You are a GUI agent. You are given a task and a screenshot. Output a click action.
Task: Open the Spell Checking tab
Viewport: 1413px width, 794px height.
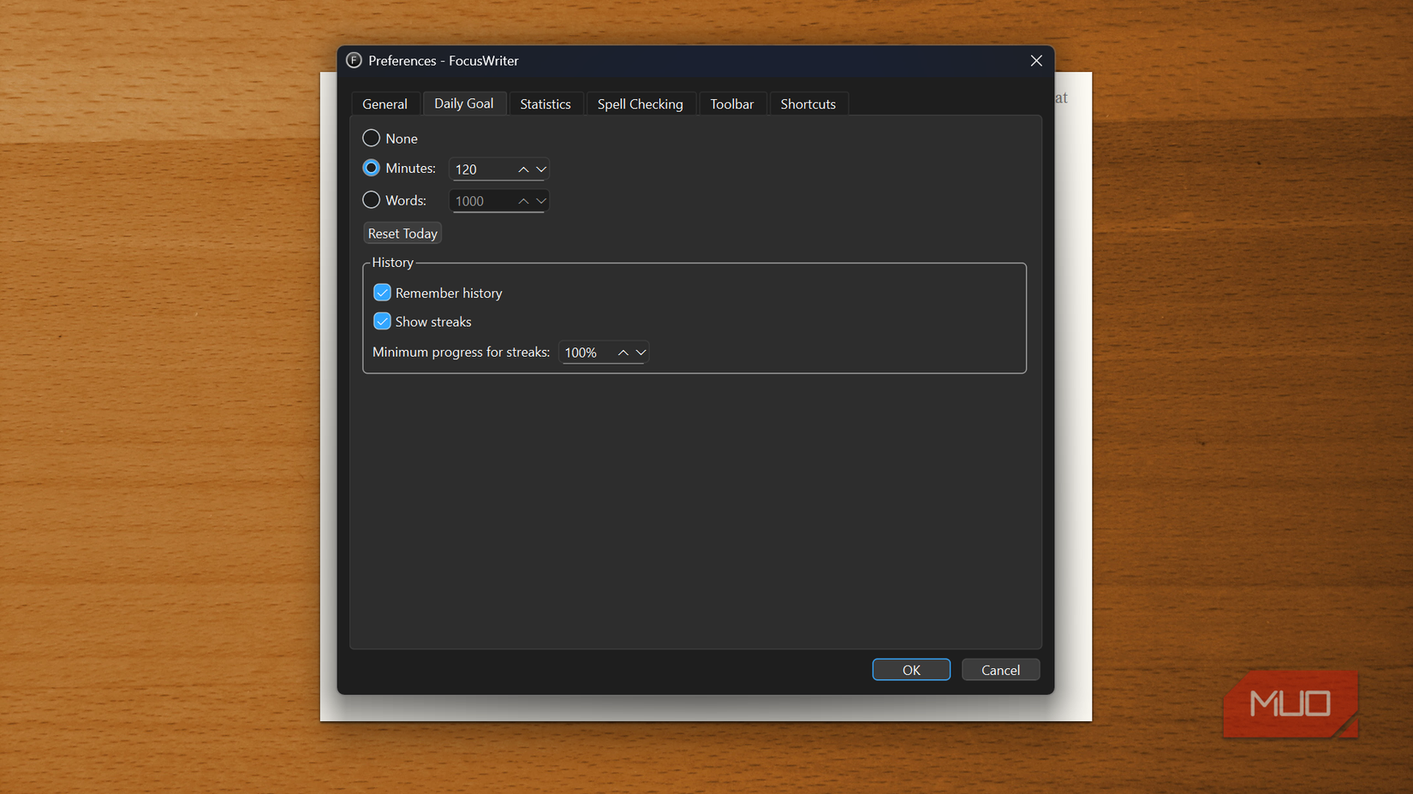pos(641,103)
